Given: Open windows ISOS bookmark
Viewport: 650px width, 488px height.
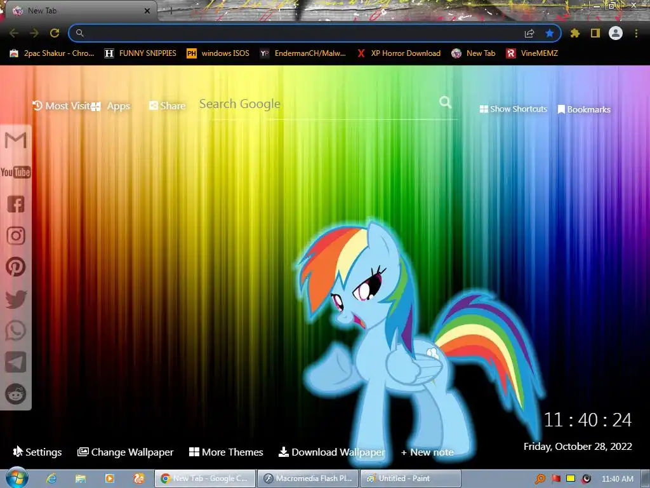Looking at the screenshot, I should [218, 53].
